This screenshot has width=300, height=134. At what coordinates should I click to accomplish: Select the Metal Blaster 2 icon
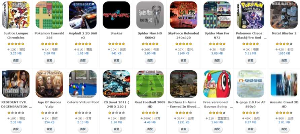284,15
